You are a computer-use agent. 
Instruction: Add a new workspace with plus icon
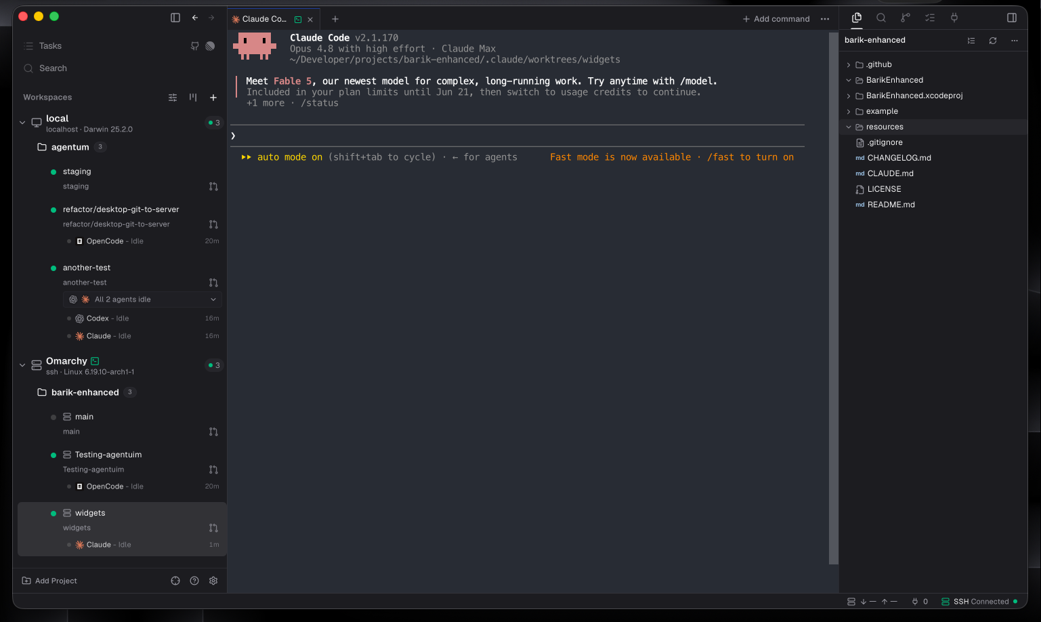tap(213, 98)
